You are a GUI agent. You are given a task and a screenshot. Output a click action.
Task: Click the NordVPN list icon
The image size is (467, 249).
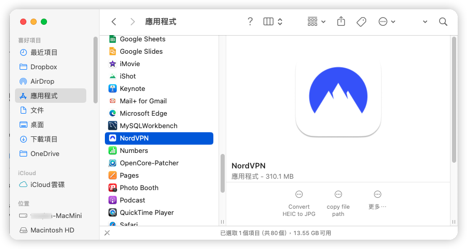113,138
